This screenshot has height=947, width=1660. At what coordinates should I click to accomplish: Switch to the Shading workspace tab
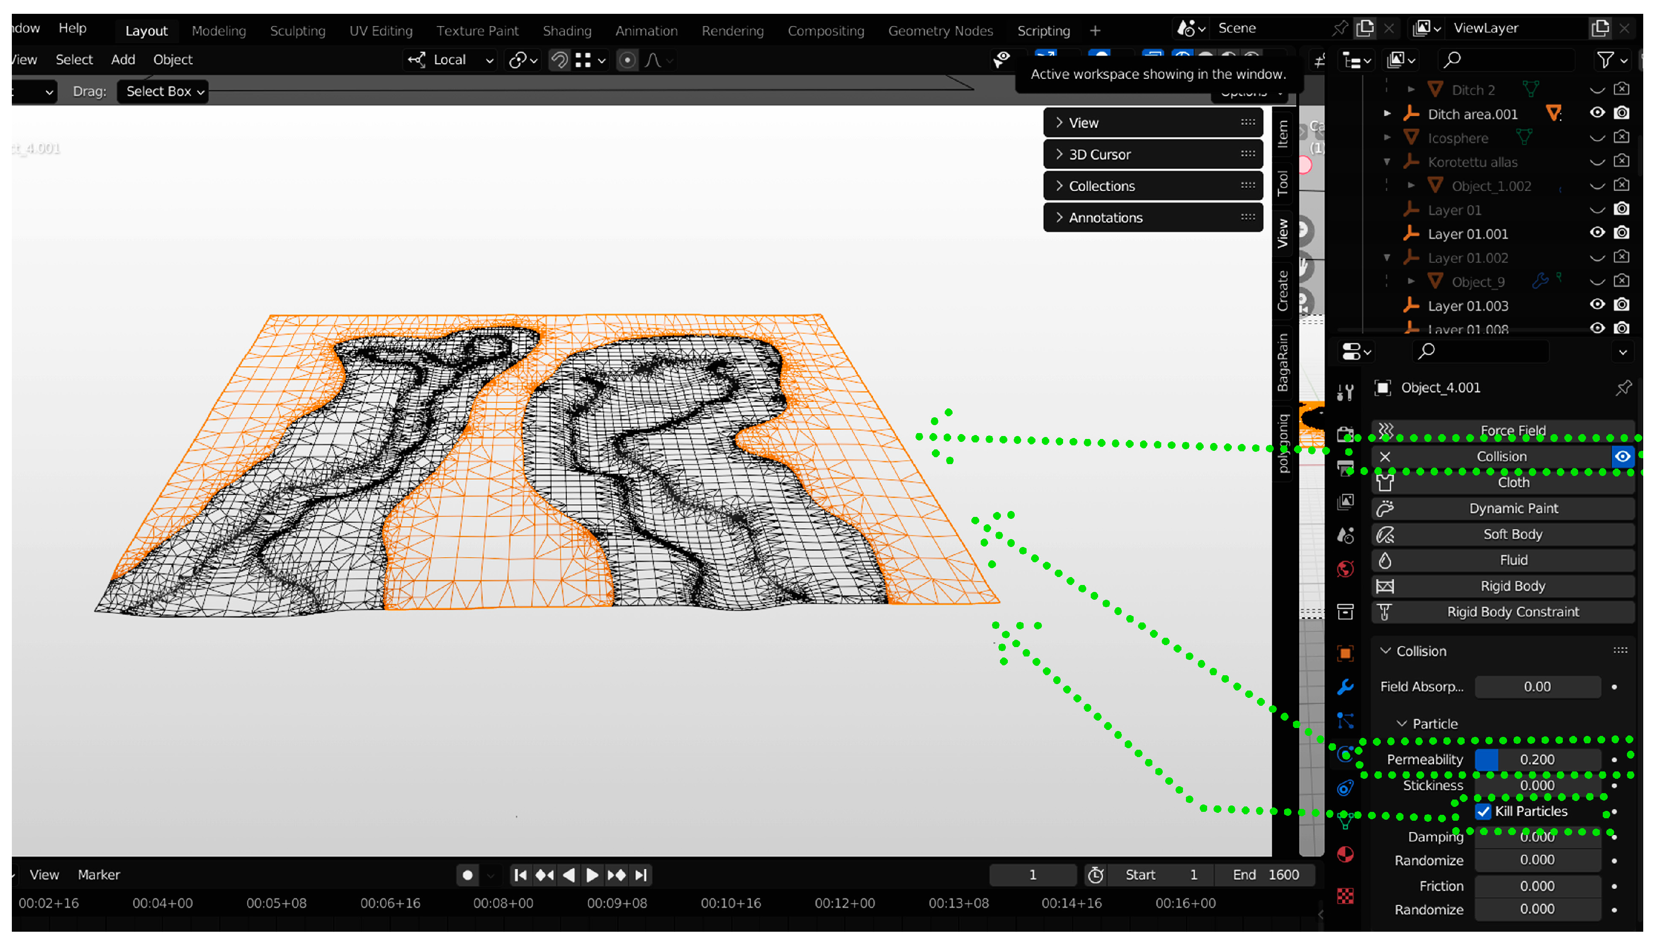pos(566,31)
